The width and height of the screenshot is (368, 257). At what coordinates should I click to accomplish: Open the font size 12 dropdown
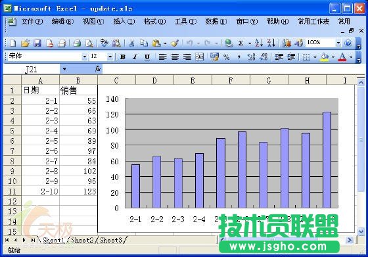click(x=110, y=57)
